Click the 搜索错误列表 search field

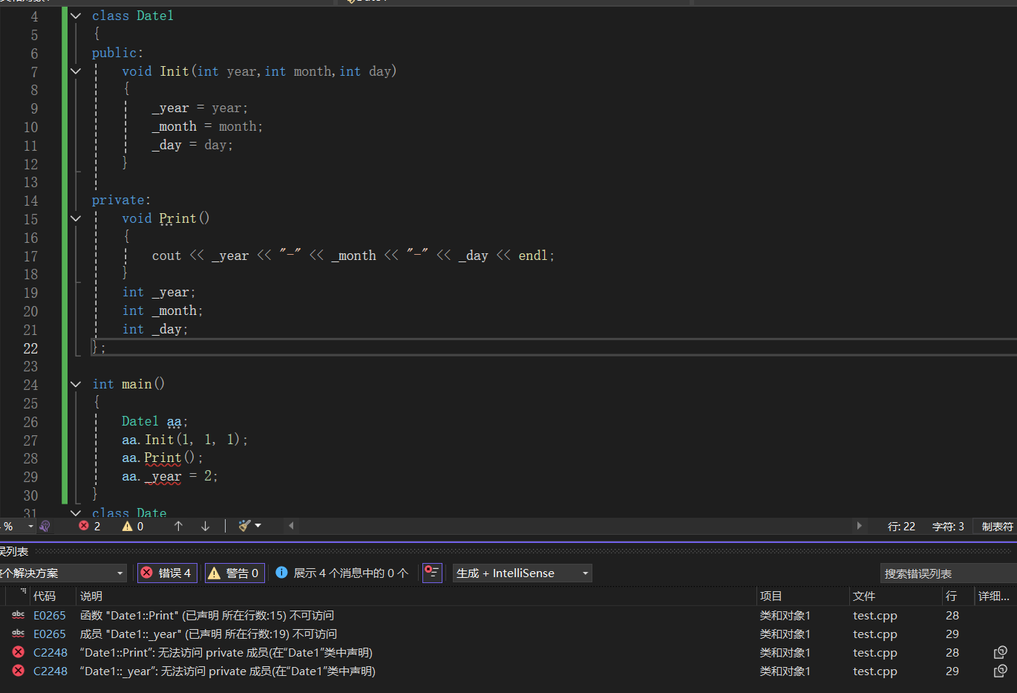pos(948,573)
